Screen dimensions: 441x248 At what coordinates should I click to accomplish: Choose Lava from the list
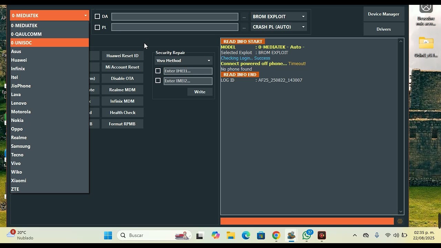coord(50,94)
